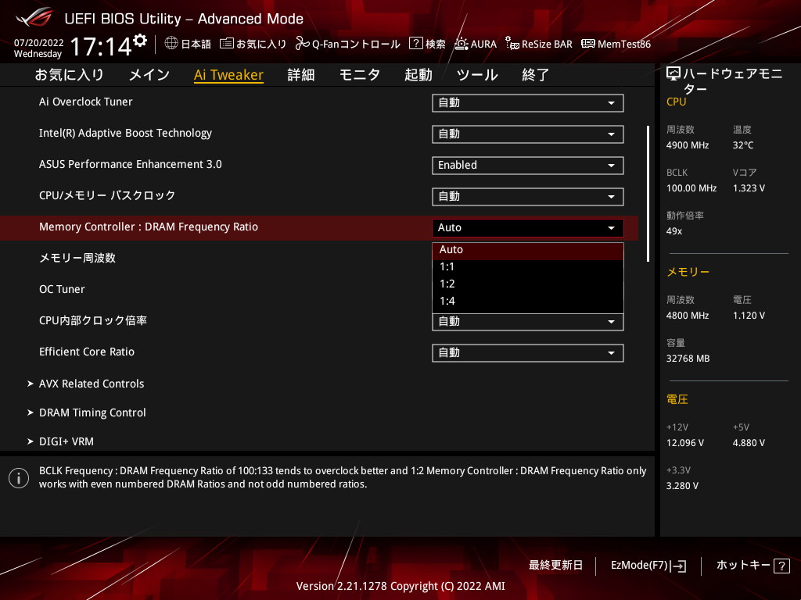Select Memory Controller : DRAM Frequency Ratio row

(x=319, y=227)
